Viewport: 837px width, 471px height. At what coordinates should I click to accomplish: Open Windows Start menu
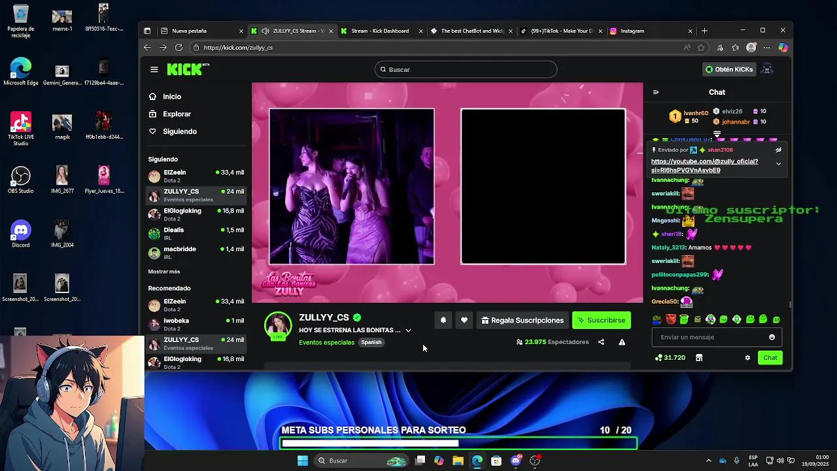tap(303, 461)
